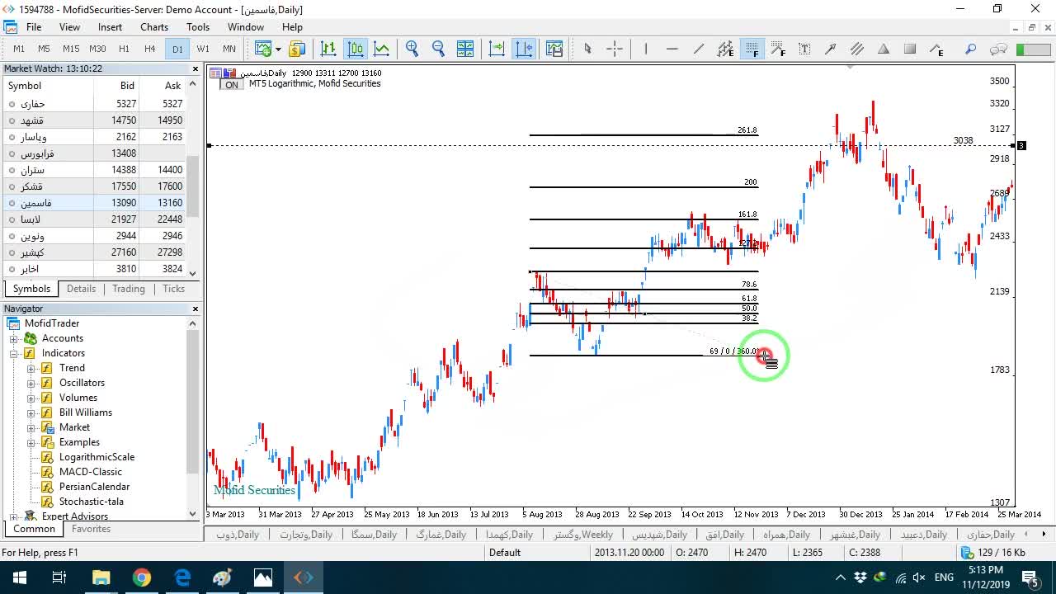Switch chart to candlesticks icon
The width and height of the screenshot is (1056, 594).
pos(356,49)
